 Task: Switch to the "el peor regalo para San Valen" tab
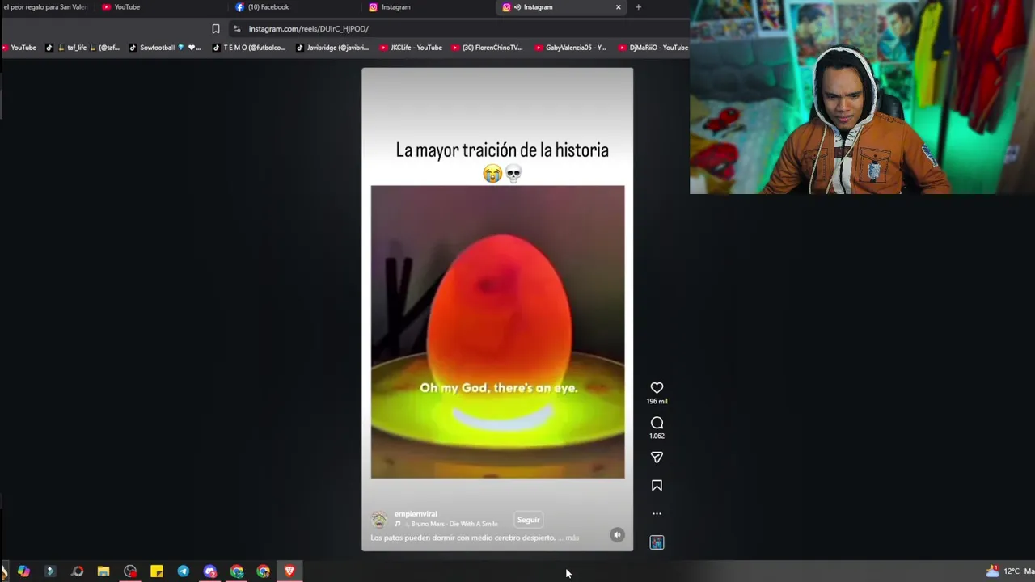point(46,7)
